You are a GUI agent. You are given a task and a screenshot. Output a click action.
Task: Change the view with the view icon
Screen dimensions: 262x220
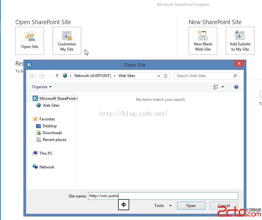pyautogui.click(x=216, y=87)
